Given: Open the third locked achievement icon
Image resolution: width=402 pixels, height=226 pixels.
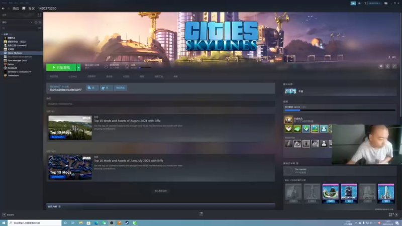Looking at the screenshot, I should coord(306,144).
